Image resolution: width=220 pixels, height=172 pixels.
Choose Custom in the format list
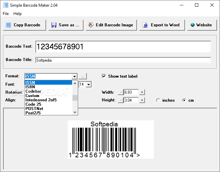(48, 96)
